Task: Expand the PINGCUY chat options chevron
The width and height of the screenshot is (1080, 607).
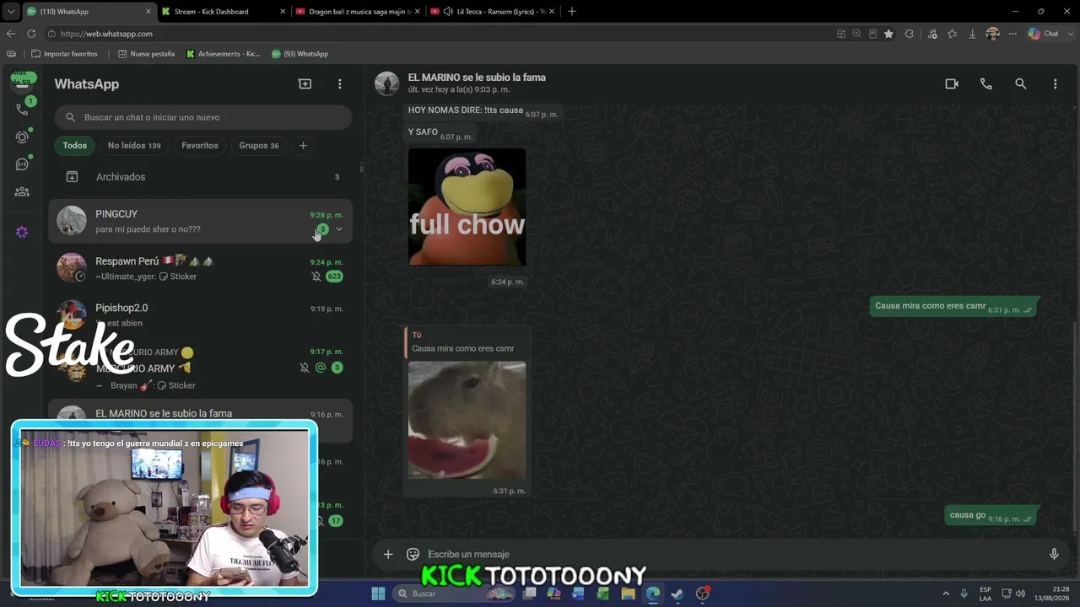Action: click(339, 229)
